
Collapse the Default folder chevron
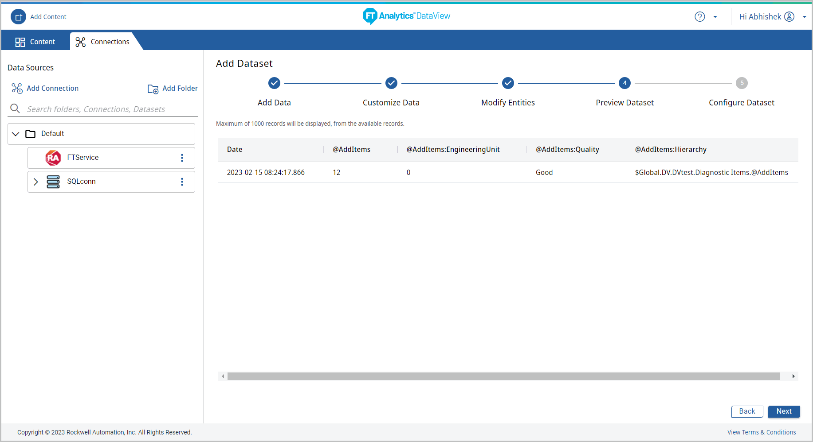tap(16, 134)
